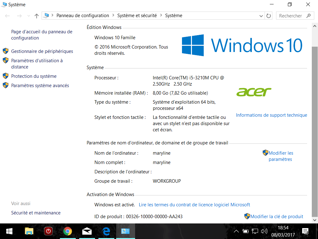Expand chevron before Panneau de configuration

tap(52, 16)
